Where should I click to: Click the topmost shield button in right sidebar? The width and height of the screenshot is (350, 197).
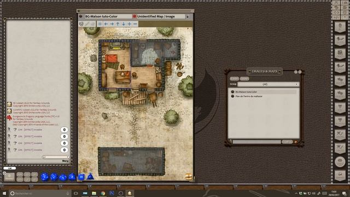(x=340, y=27)
